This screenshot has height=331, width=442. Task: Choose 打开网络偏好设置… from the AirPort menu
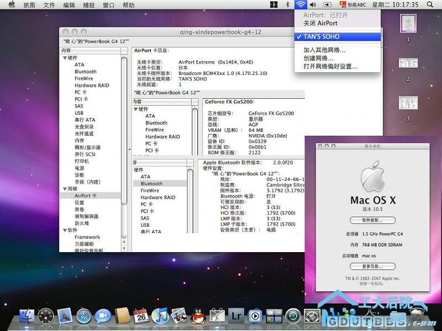pos(330,66)
